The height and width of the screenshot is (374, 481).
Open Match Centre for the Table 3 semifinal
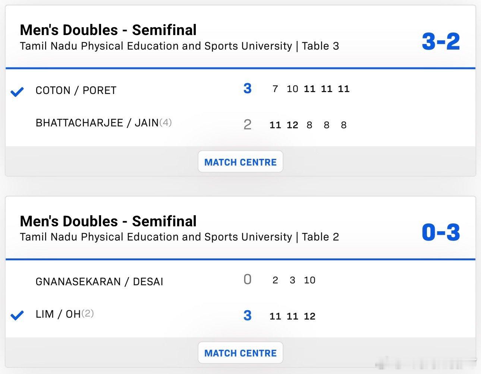pyautogui.click(x=240, y=162)
